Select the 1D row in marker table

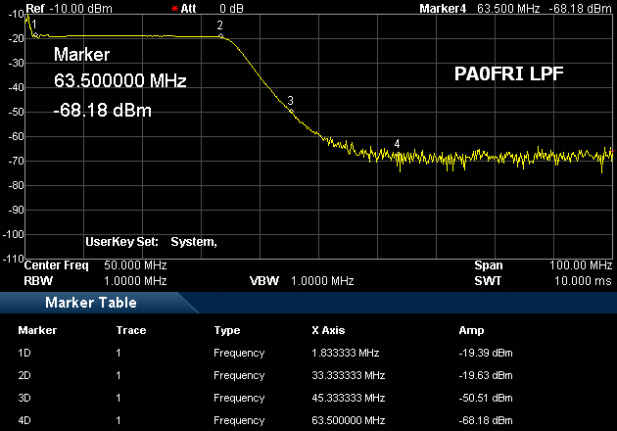pos(24,353)
